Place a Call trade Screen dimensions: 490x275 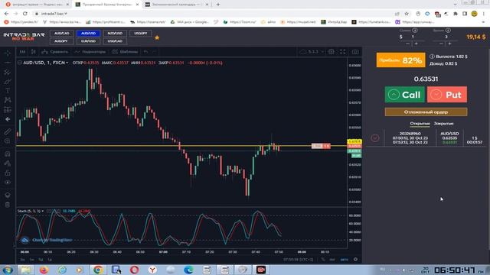point(405,95)
